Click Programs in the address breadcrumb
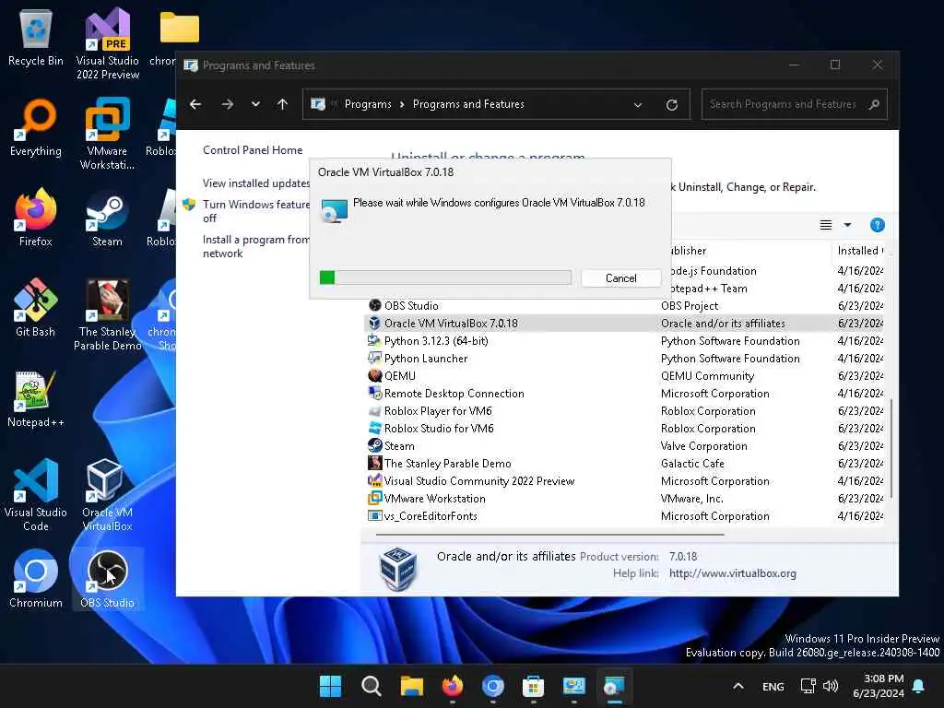This screenshot has width=944, height=708. (368, 104)
